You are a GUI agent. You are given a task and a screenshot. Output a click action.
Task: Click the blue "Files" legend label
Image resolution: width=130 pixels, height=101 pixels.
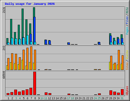point(127,20)
